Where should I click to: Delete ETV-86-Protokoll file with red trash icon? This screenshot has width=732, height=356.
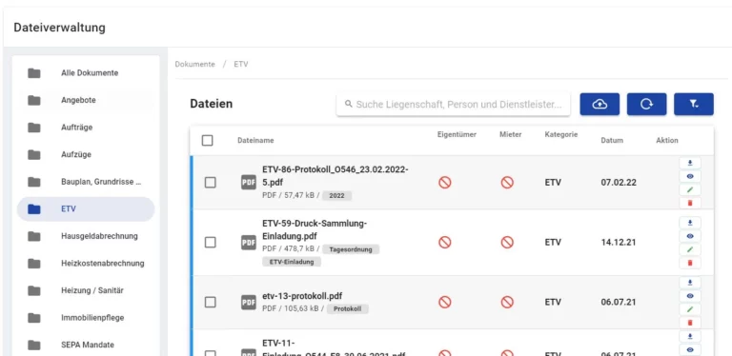click(x=690, y=203)
